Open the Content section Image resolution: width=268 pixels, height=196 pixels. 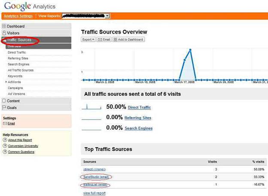coord(37,101)
